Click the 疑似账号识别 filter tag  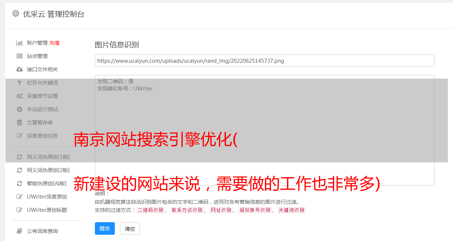[255, 210]
